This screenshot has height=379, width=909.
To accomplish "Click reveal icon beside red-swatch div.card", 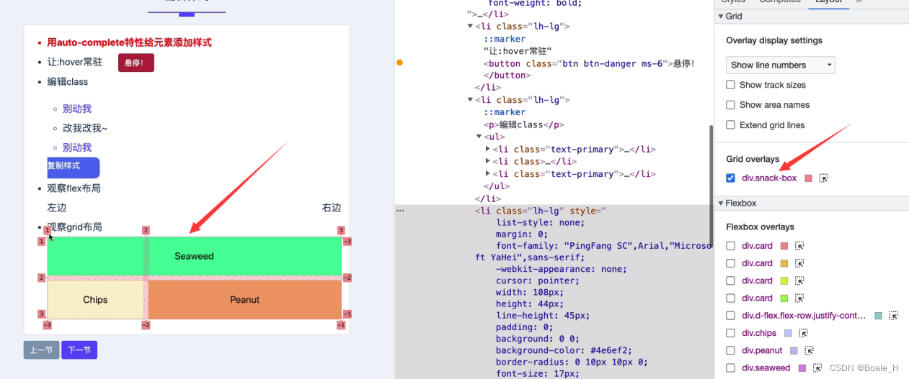I will pyautogui.click(x=799, y=246).
